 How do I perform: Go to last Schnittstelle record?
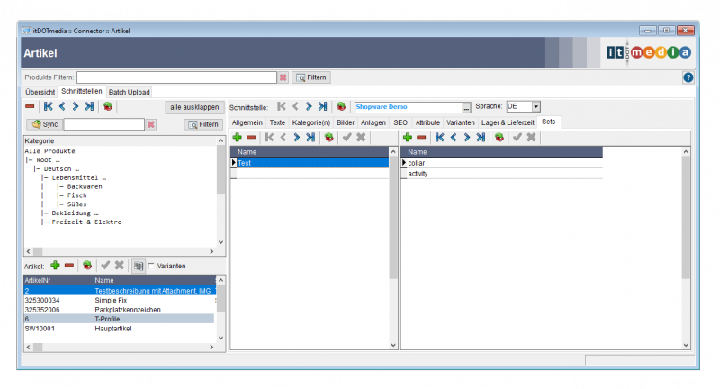(x=323, y=106)
